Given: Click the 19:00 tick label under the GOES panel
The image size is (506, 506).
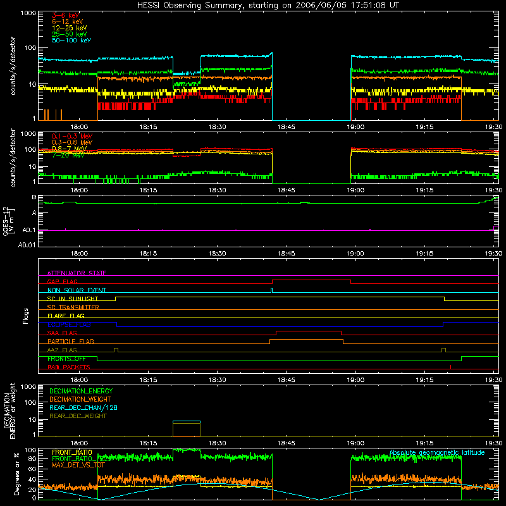Looking at the screenshot, I should point(355,254).
